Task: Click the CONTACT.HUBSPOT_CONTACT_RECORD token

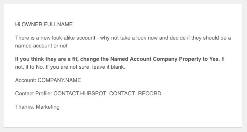Action: [x=107, y=94]
